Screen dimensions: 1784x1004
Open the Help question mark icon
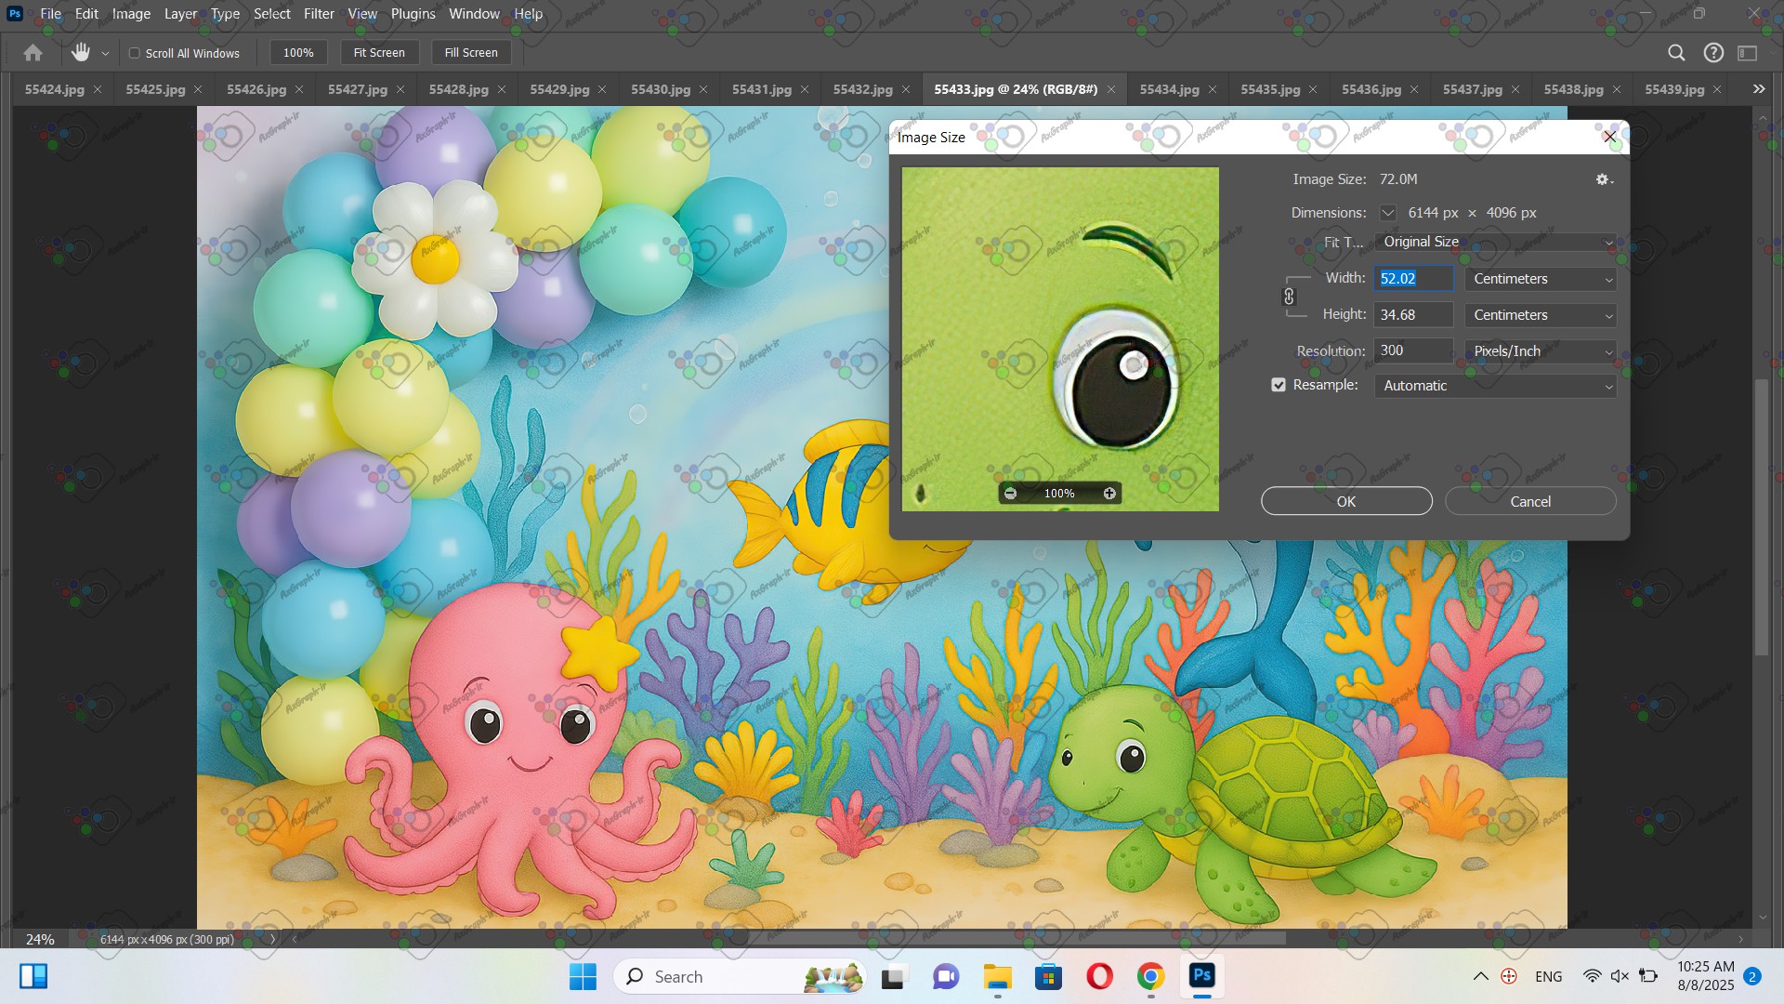[x=1713, y=53]
